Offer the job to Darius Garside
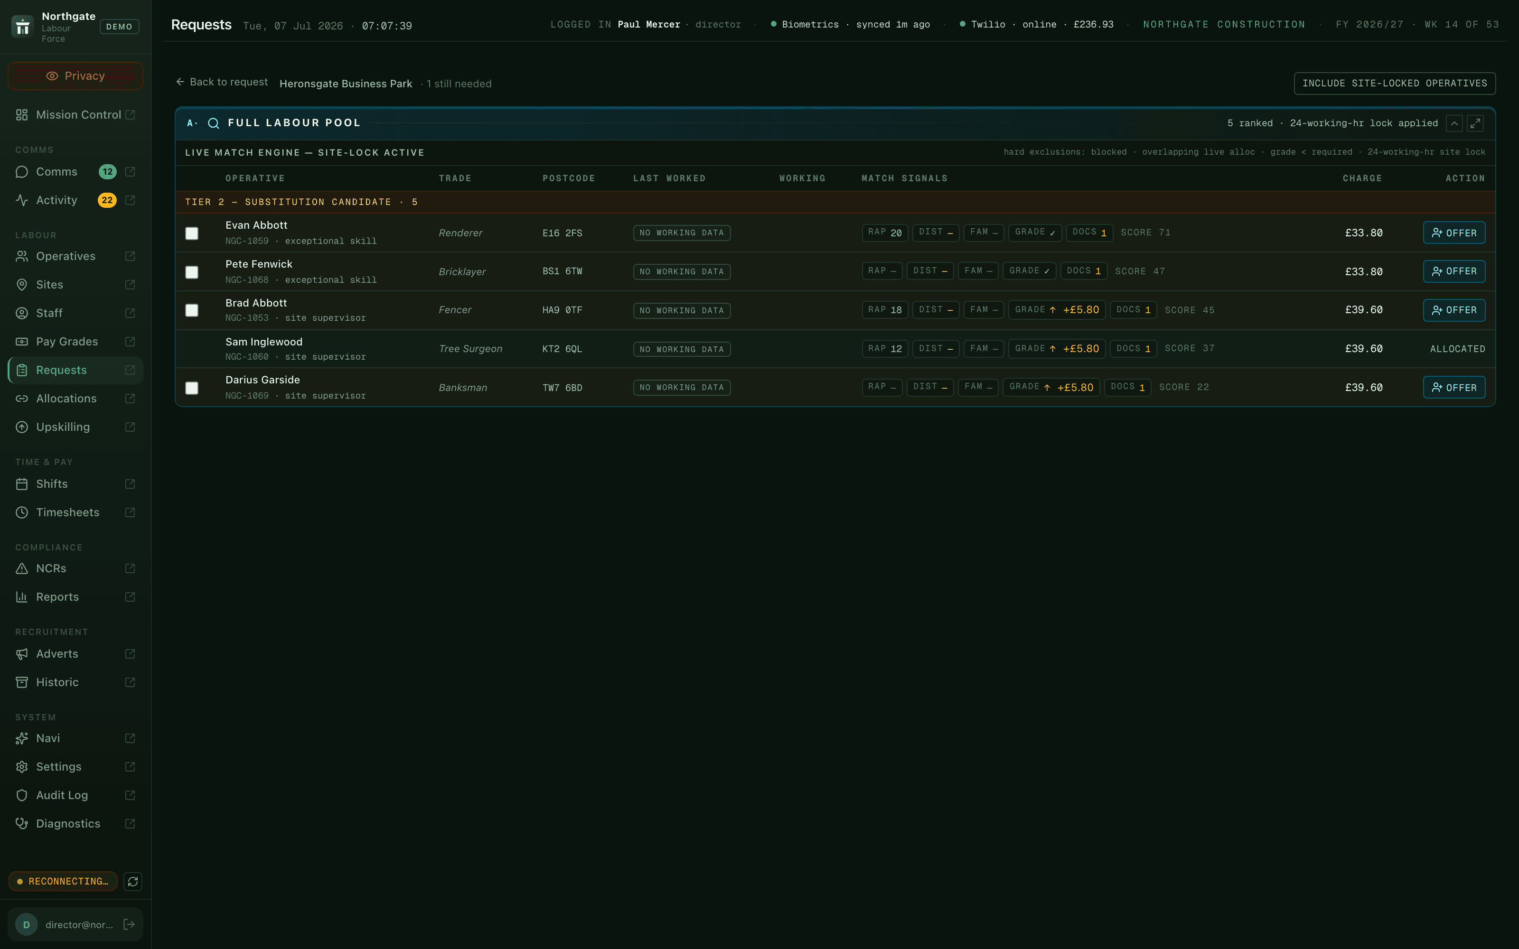This screenshot has height=949, width=1519. click(1454, 387)
